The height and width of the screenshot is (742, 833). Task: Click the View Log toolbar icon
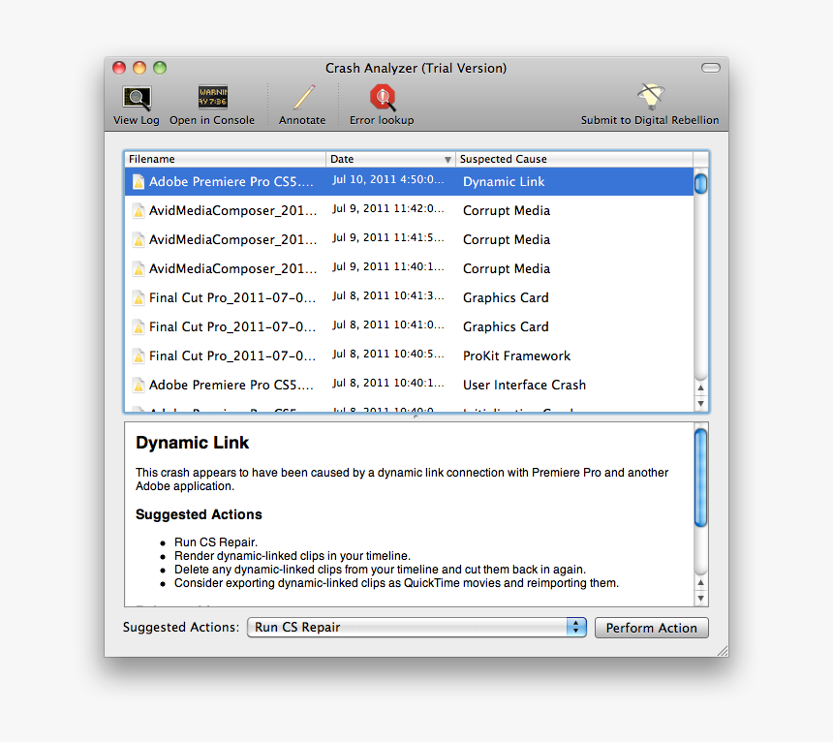pos(137,98)
